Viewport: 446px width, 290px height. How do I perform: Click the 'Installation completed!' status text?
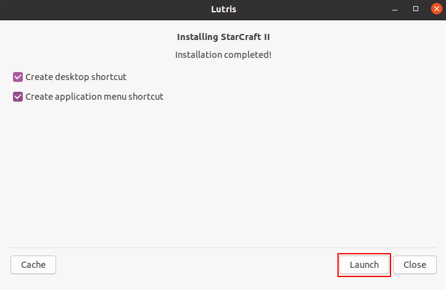(223, 55)
